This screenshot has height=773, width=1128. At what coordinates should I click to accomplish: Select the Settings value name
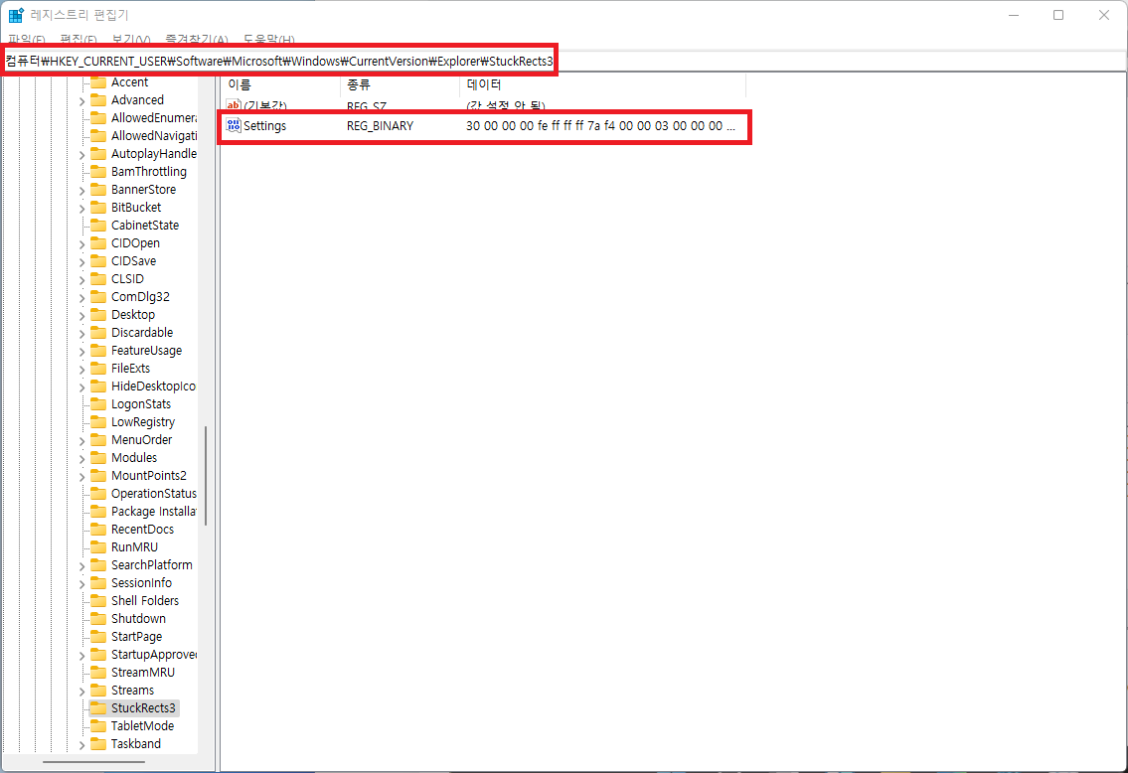point(264,126)
